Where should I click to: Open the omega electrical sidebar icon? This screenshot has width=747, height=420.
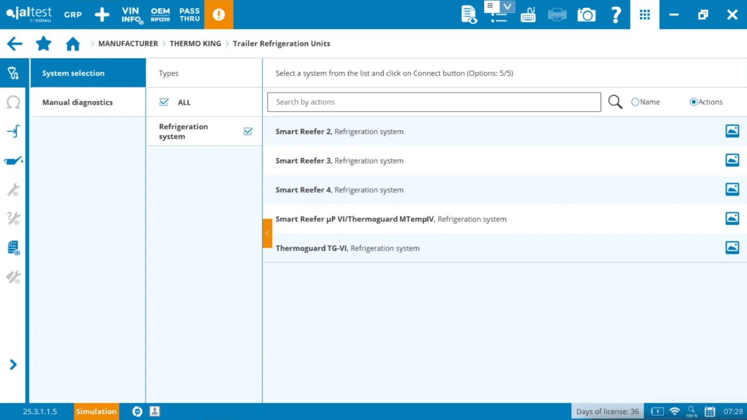[x=13, y=102]
